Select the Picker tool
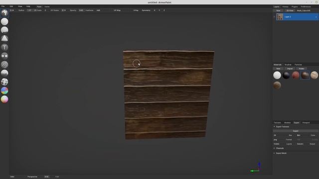 (x=4, y=99)
